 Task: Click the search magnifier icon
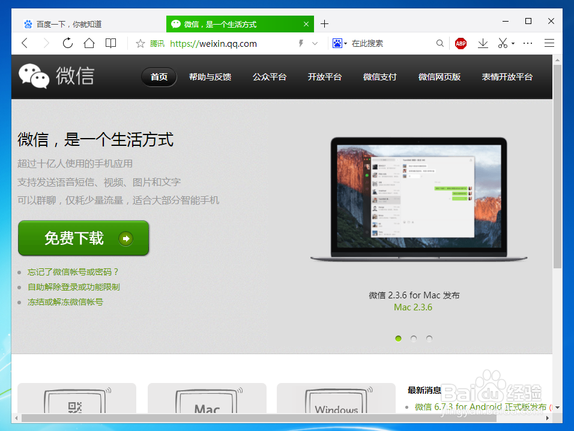tap(440, 44)
